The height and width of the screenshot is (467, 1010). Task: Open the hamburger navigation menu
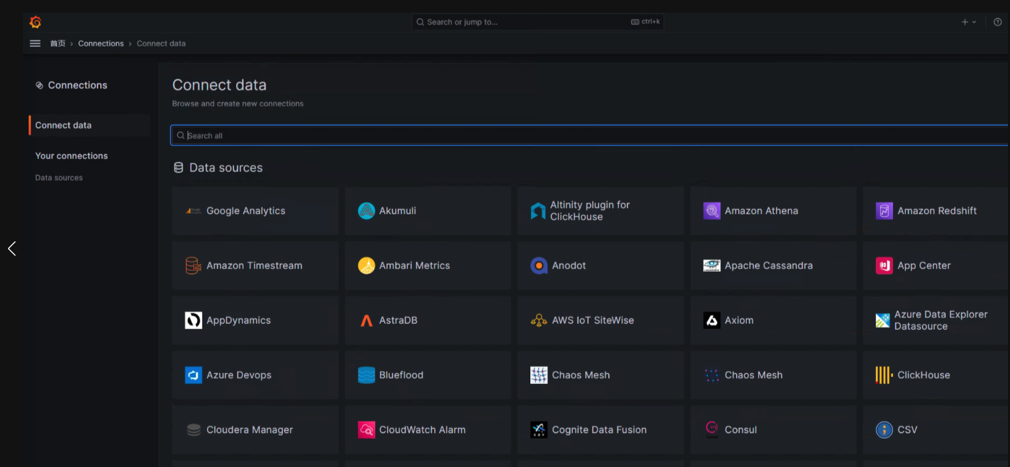[x=35, y=43]
